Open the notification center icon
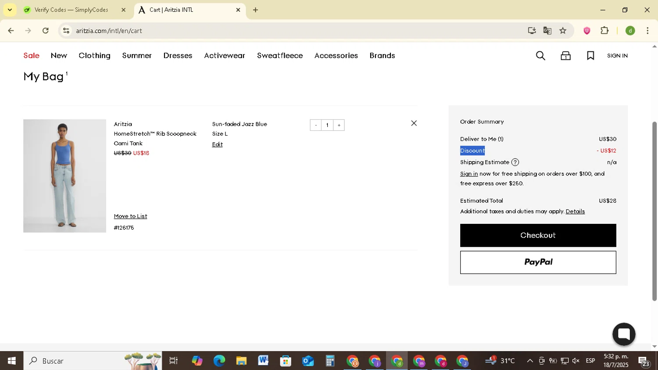 (x=644, y=362)
